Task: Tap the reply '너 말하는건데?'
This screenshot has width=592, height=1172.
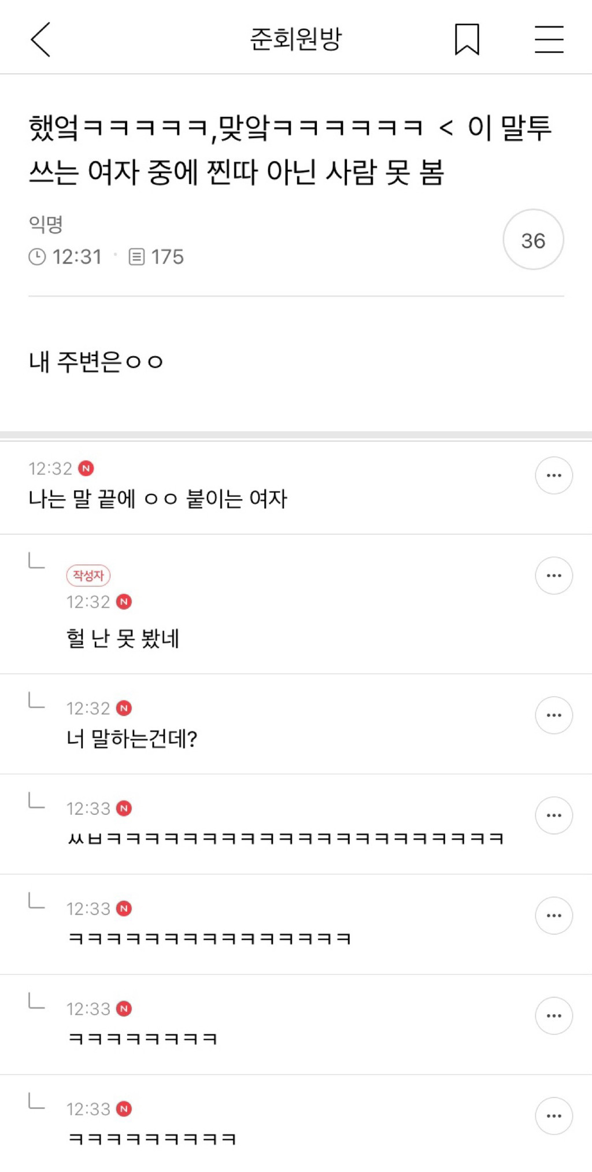Action: coord(132,739)
